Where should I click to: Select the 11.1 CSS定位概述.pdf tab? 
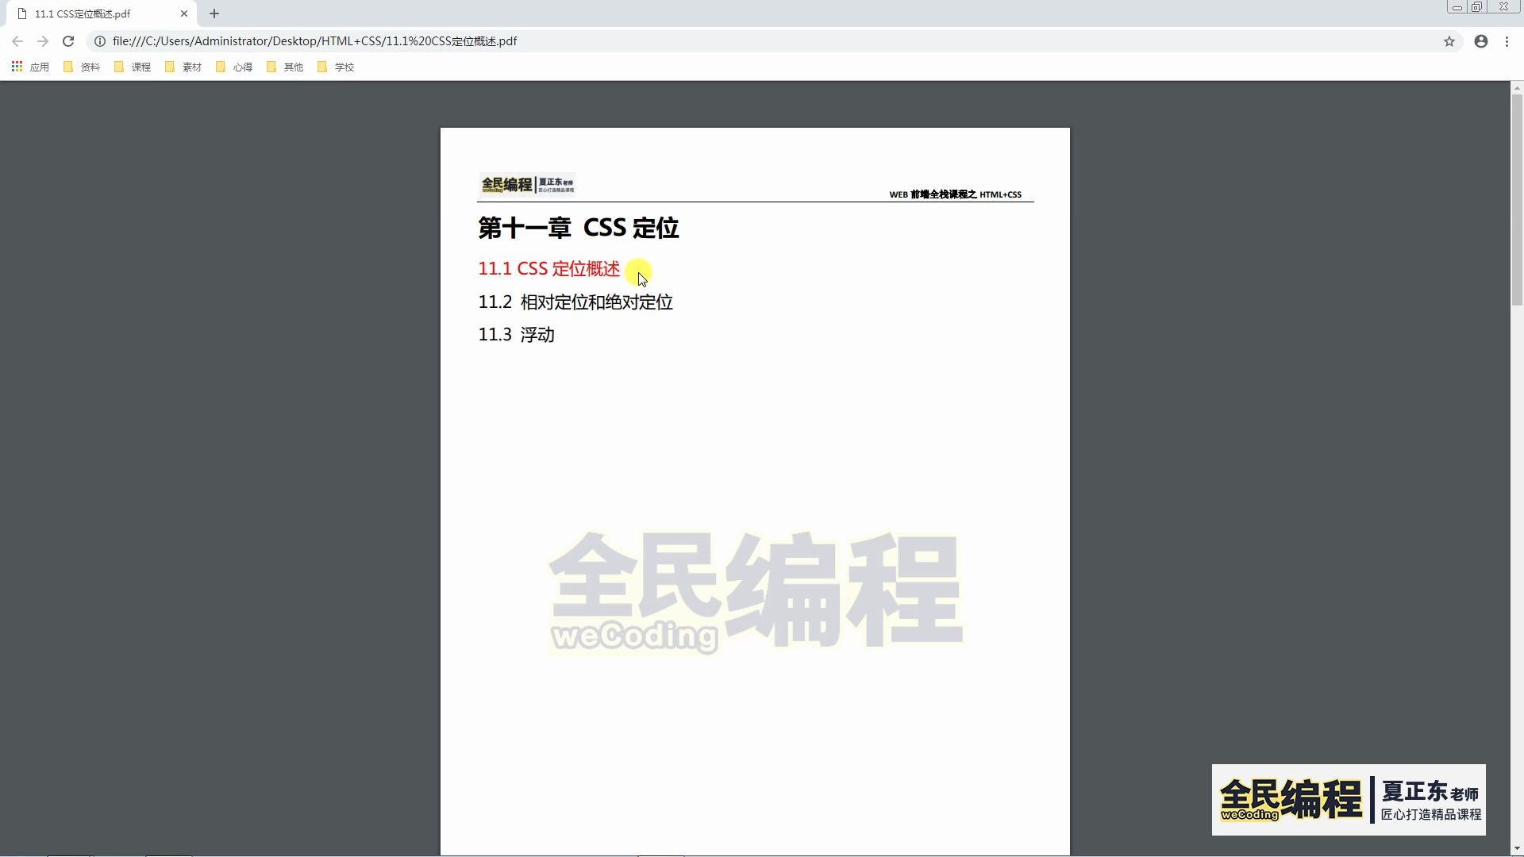tap(87, 13)
